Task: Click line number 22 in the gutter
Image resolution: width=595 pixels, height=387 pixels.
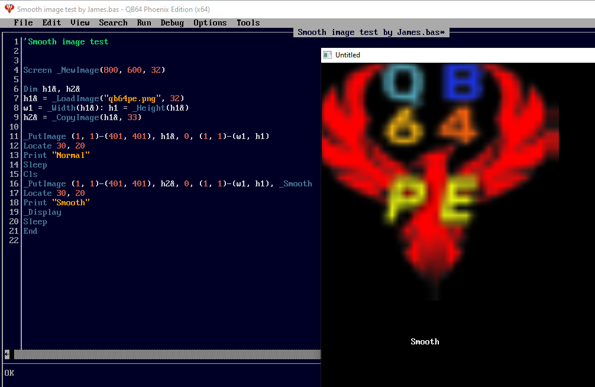Action: (14, 240)
